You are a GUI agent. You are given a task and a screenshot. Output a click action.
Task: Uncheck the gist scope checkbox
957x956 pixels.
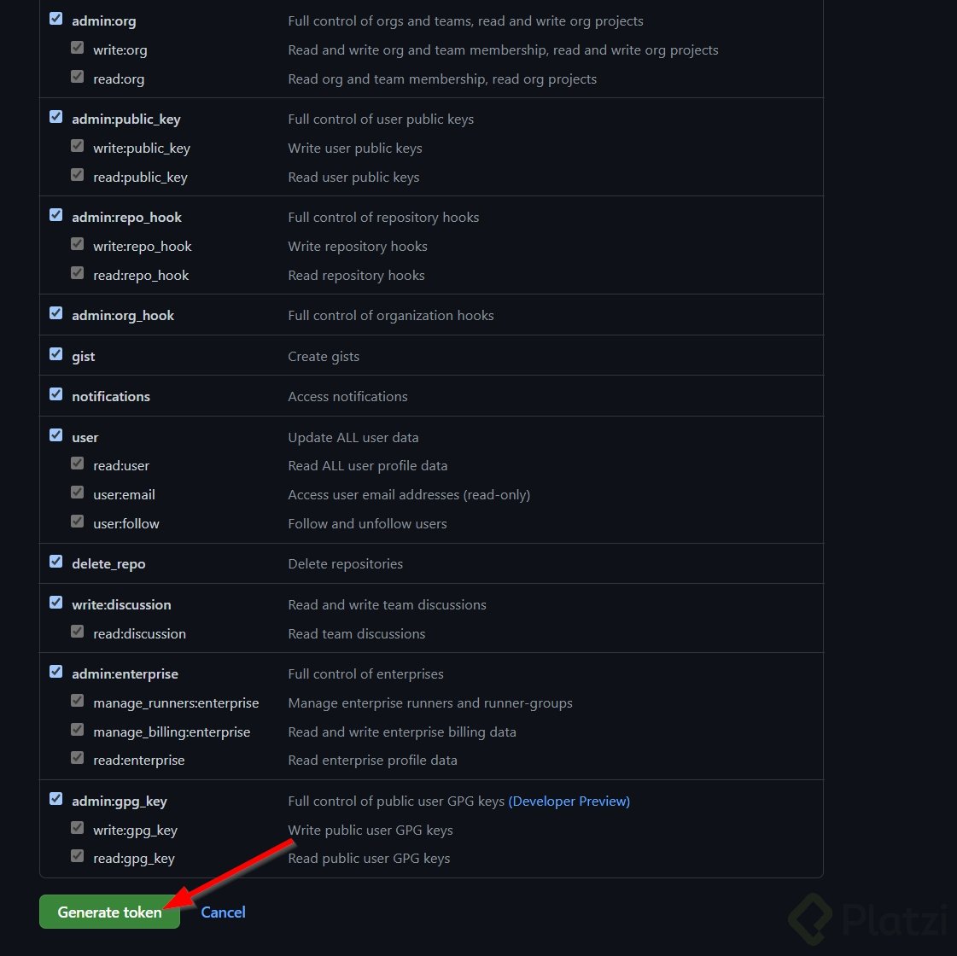(56, 354)
